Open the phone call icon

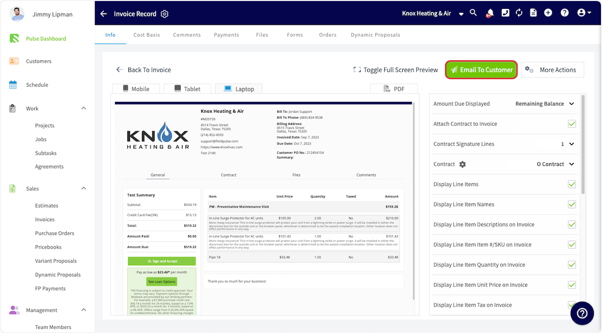505,13
